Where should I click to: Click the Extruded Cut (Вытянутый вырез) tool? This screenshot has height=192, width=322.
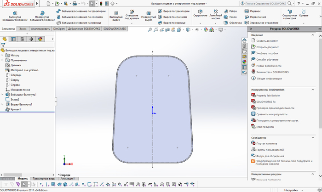pos(116,16)
